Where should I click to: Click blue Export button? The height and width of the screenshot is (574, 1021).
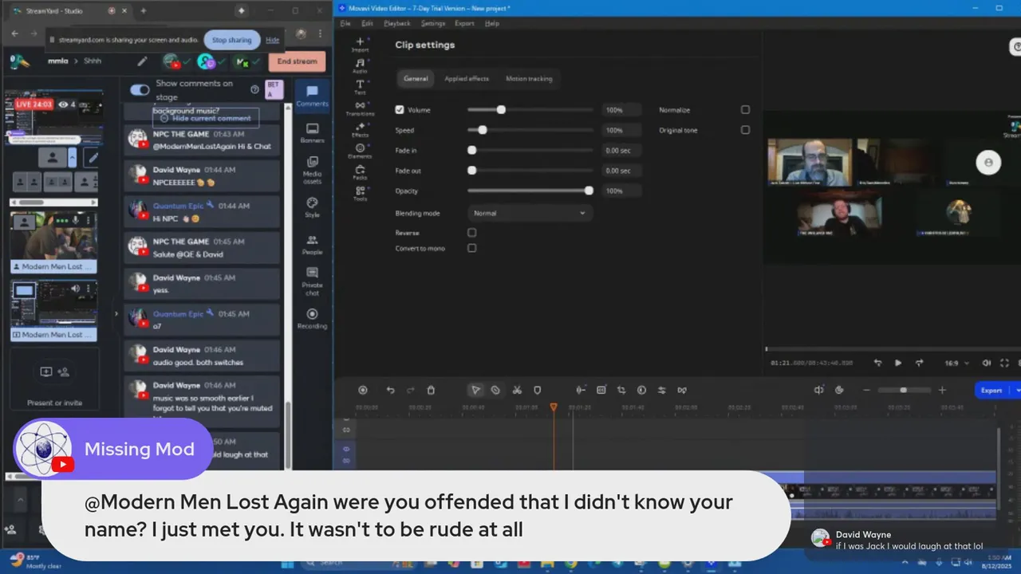pyautogui.click(x=991, y=390)
